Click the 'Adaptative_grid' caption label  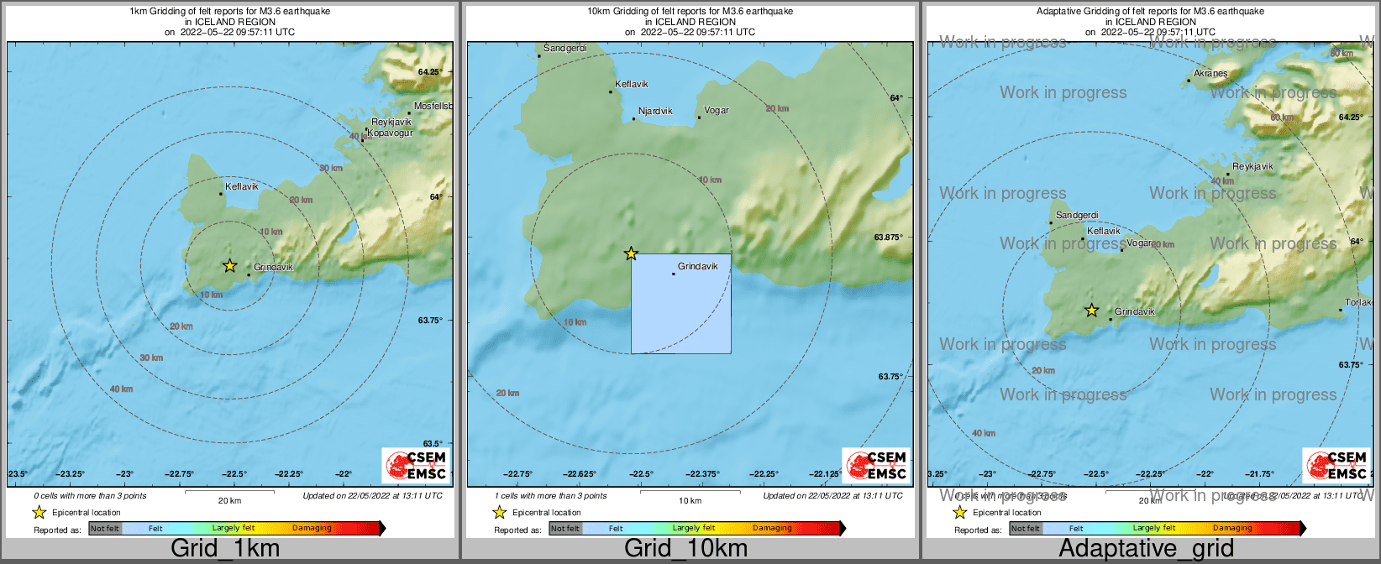pos(1146,548)
